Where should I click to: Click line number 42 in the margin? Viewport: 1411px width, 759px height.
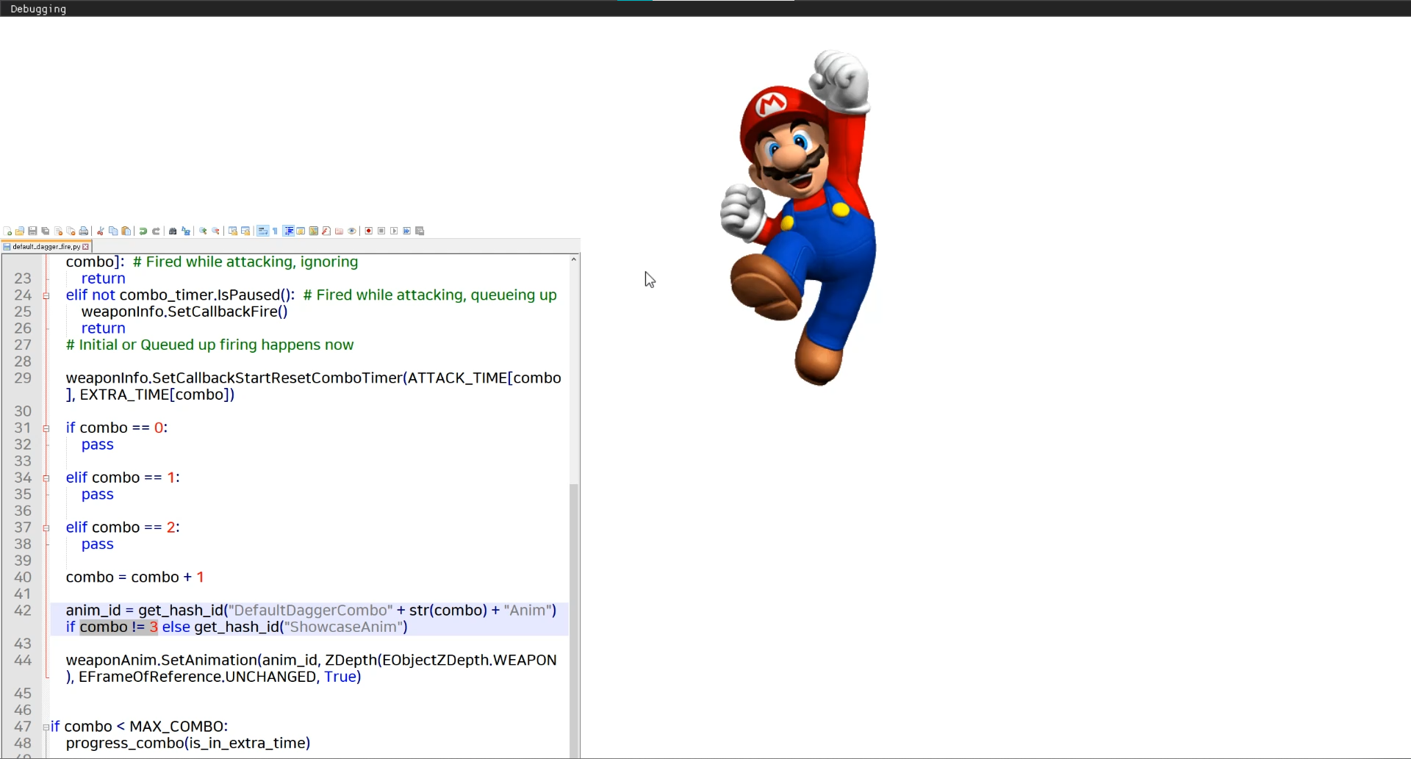[23, 611]
